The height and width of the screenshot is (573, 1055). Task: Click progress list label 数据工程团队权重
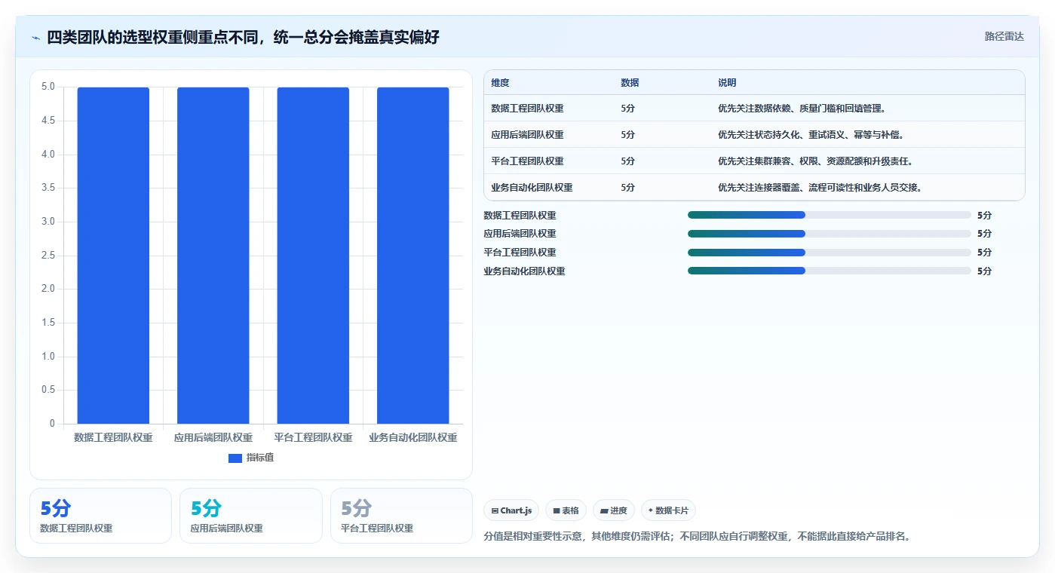tap(520, 215)
